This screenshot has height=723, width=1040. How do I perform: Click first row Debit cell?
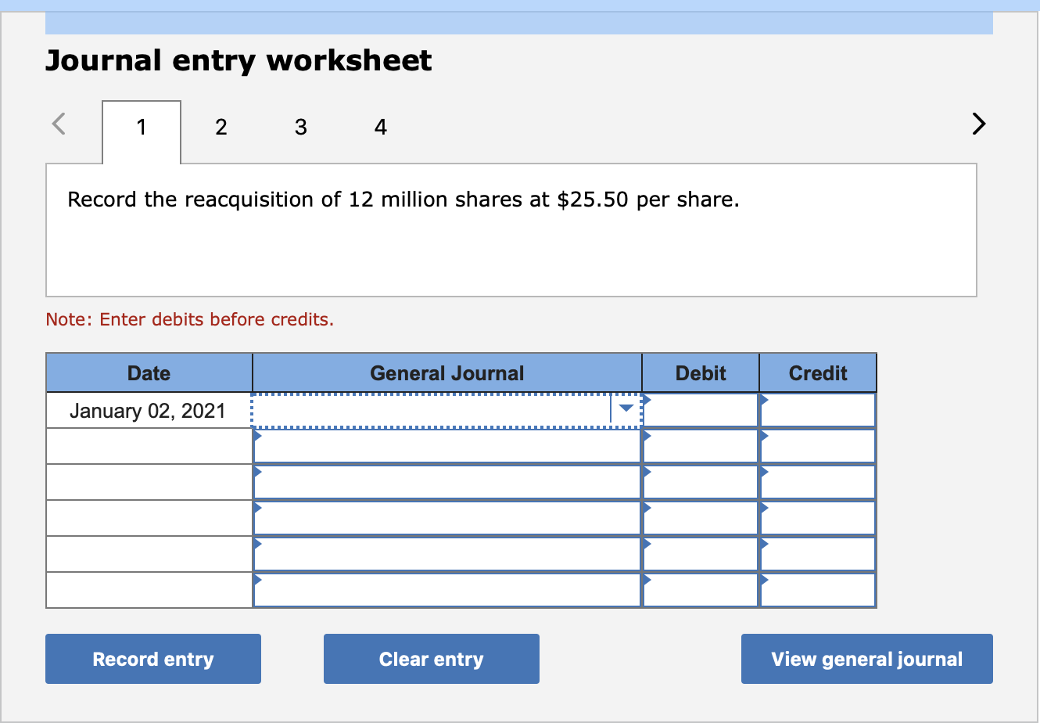tap(701, 410)
